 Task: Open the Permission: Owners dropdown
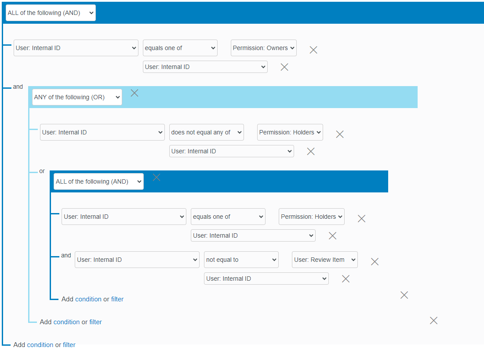(x=263, y=48)
